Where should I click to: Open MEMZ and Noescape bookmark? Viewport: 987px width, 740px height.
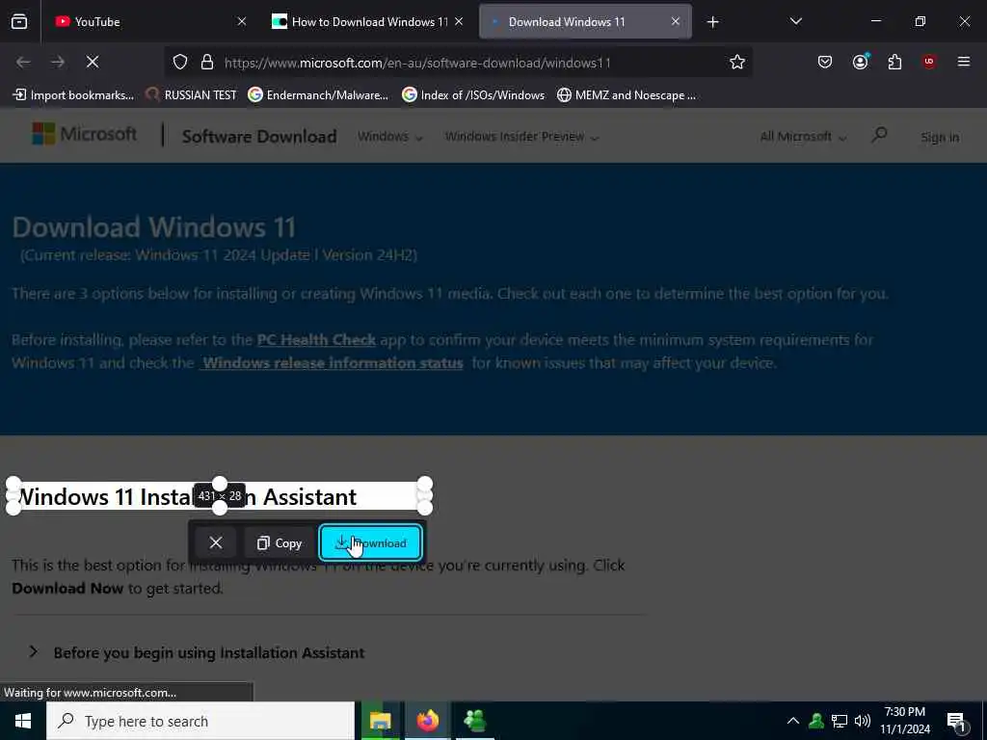627,95
